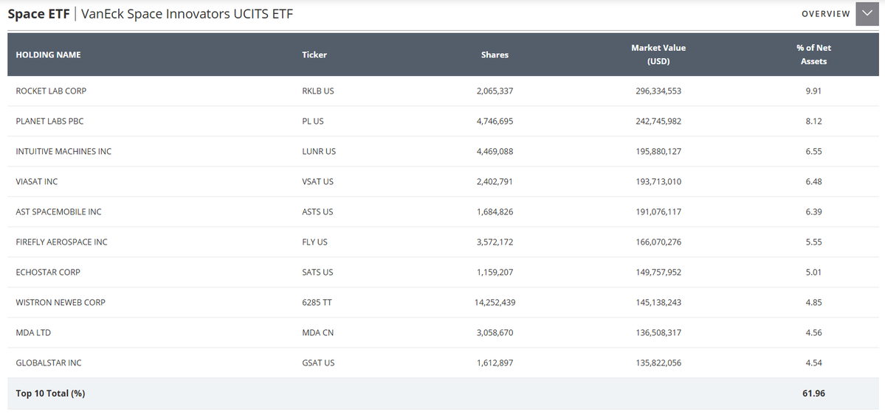This screenshot has height=417, width=885.
Task: Click the OVERVIEW label
Action: [826, 14]
